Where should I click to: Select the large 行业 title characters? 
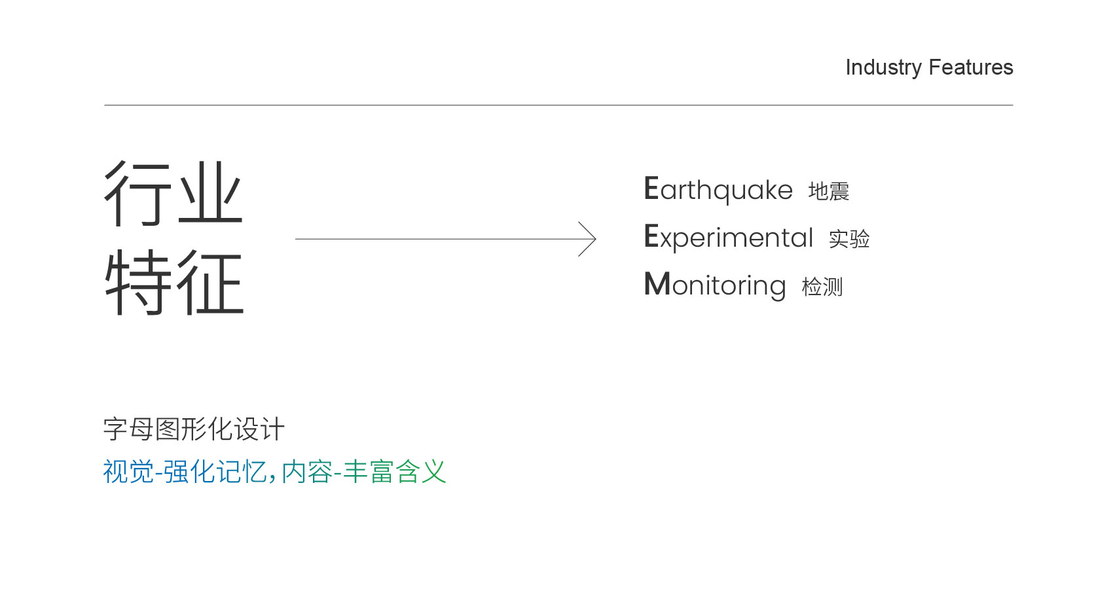(173, 194)
